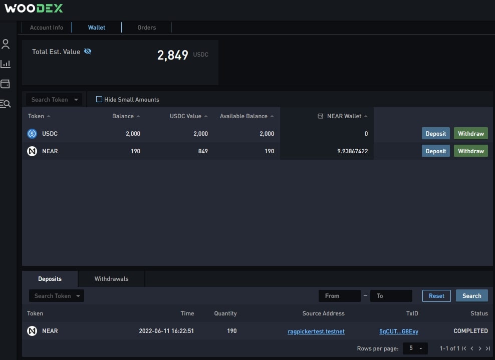This screenshot has width=495, height=360.
Task: Click the From date input field
Action: tap(340, 295)
